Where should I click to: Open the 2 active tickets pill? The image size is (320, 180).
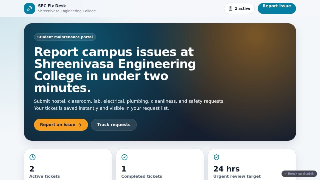(239, 8)
